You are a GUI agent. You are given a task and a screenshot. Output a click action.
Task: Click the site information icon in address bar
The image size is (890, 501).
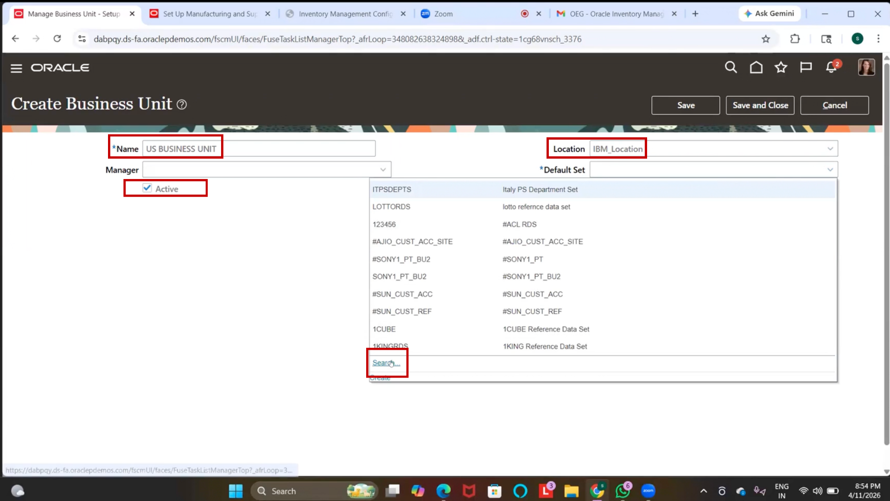point(82,39)
